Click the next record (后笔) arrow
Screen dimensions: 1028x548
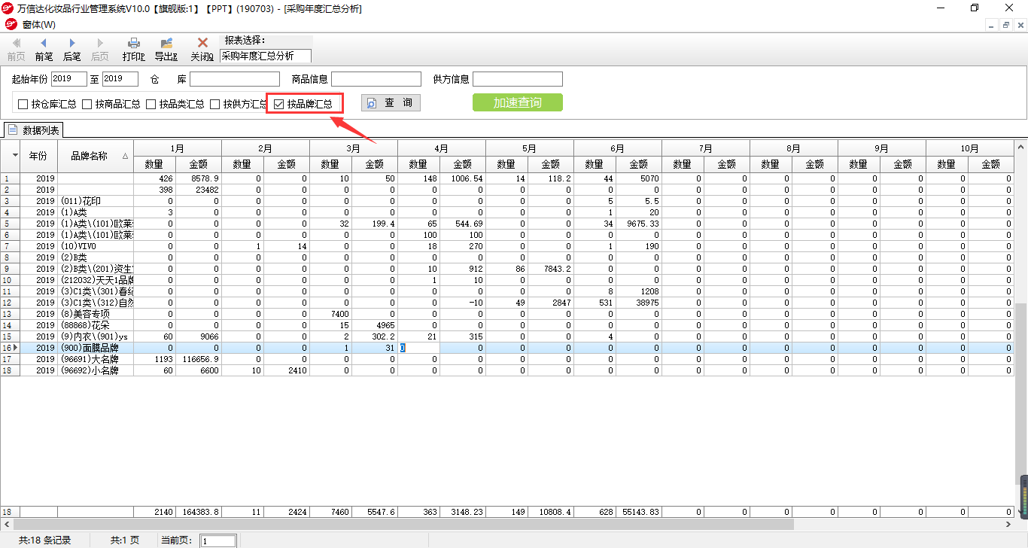tap(72, 44)
